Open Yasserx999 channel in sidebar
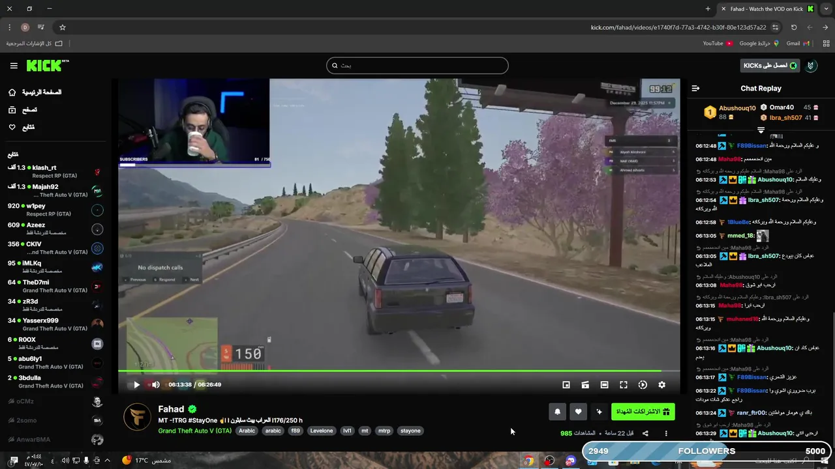 click(55, 324)
